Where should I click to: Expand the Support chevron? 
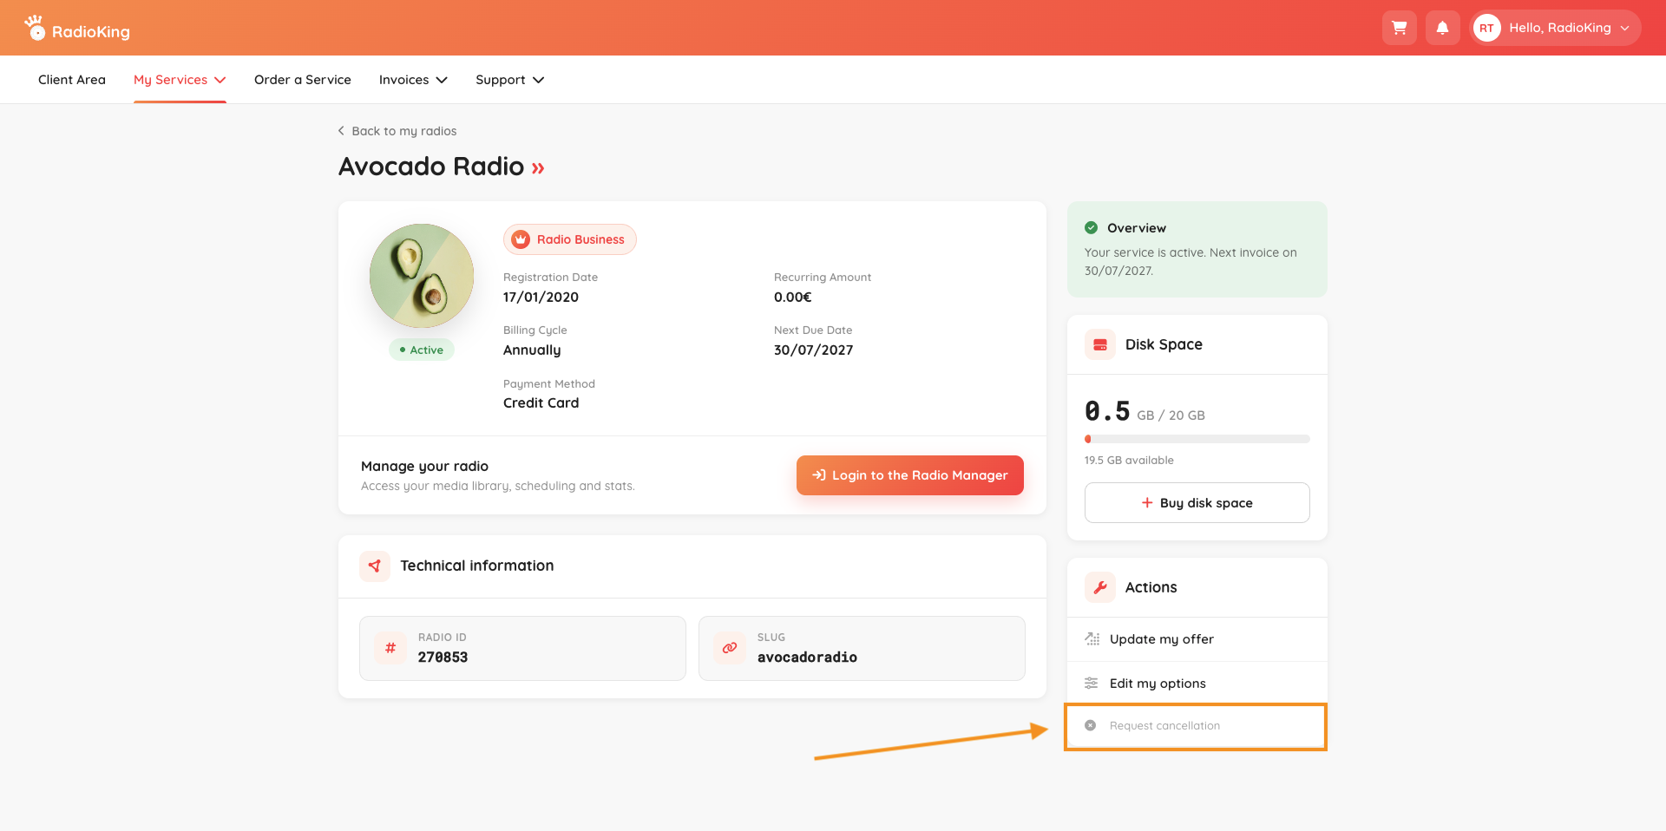(538, 80)
